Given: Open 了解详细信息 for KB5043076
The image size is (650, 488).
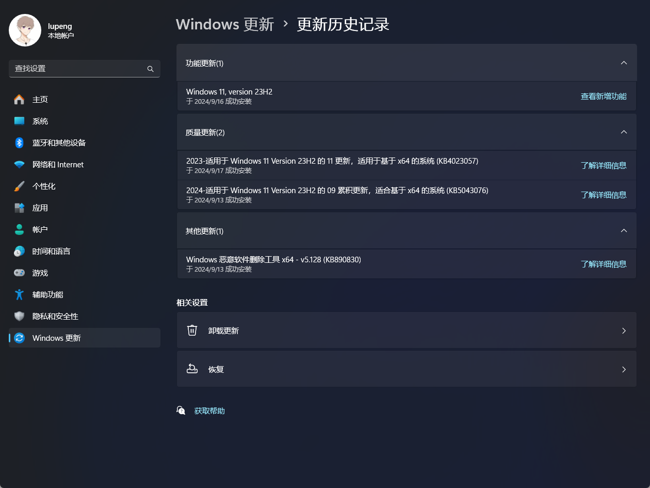Looking at the screenshot, I should (604, 195).
